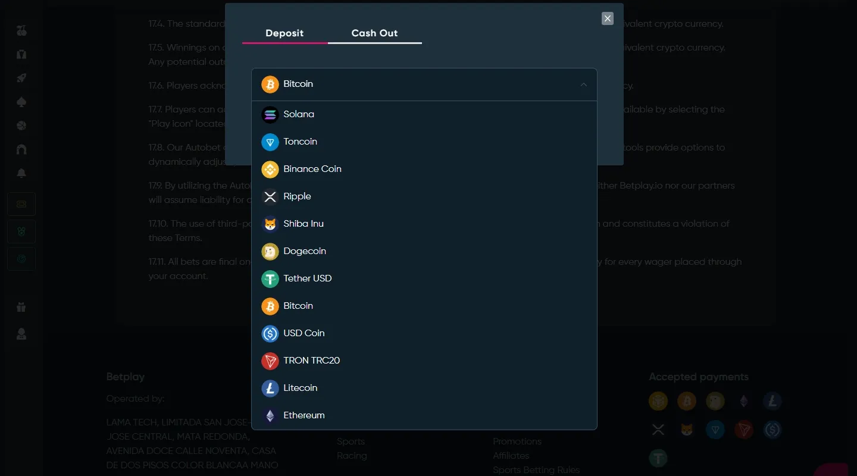Click USD Coin icon under Accepted payments
857x476 pixels.
(x=772, y=430)
